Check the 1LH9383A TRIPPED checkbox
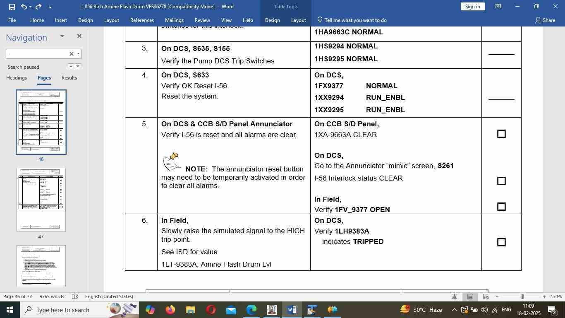565x318 pixels. (x=501, y=242)
